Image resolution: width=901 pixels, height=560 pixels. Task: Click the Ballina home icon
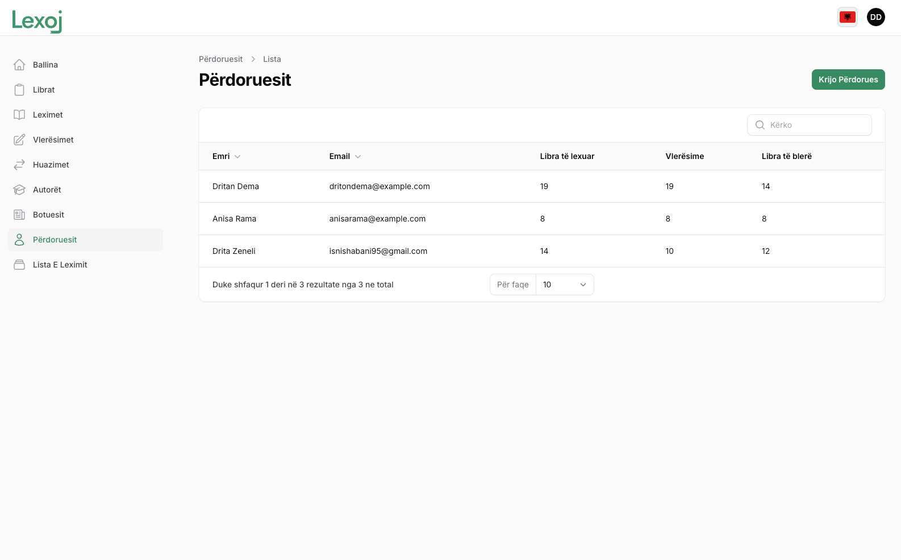click(x=19, y=65)
